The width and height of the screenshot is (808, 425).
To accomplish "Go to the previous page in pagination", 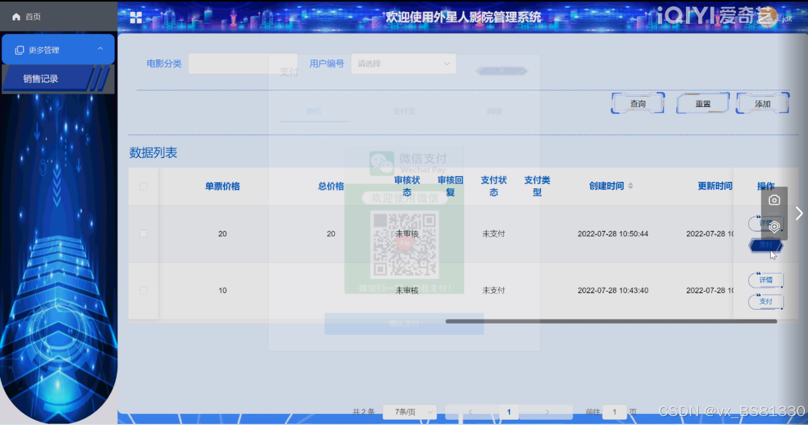I will click(471, 412).
